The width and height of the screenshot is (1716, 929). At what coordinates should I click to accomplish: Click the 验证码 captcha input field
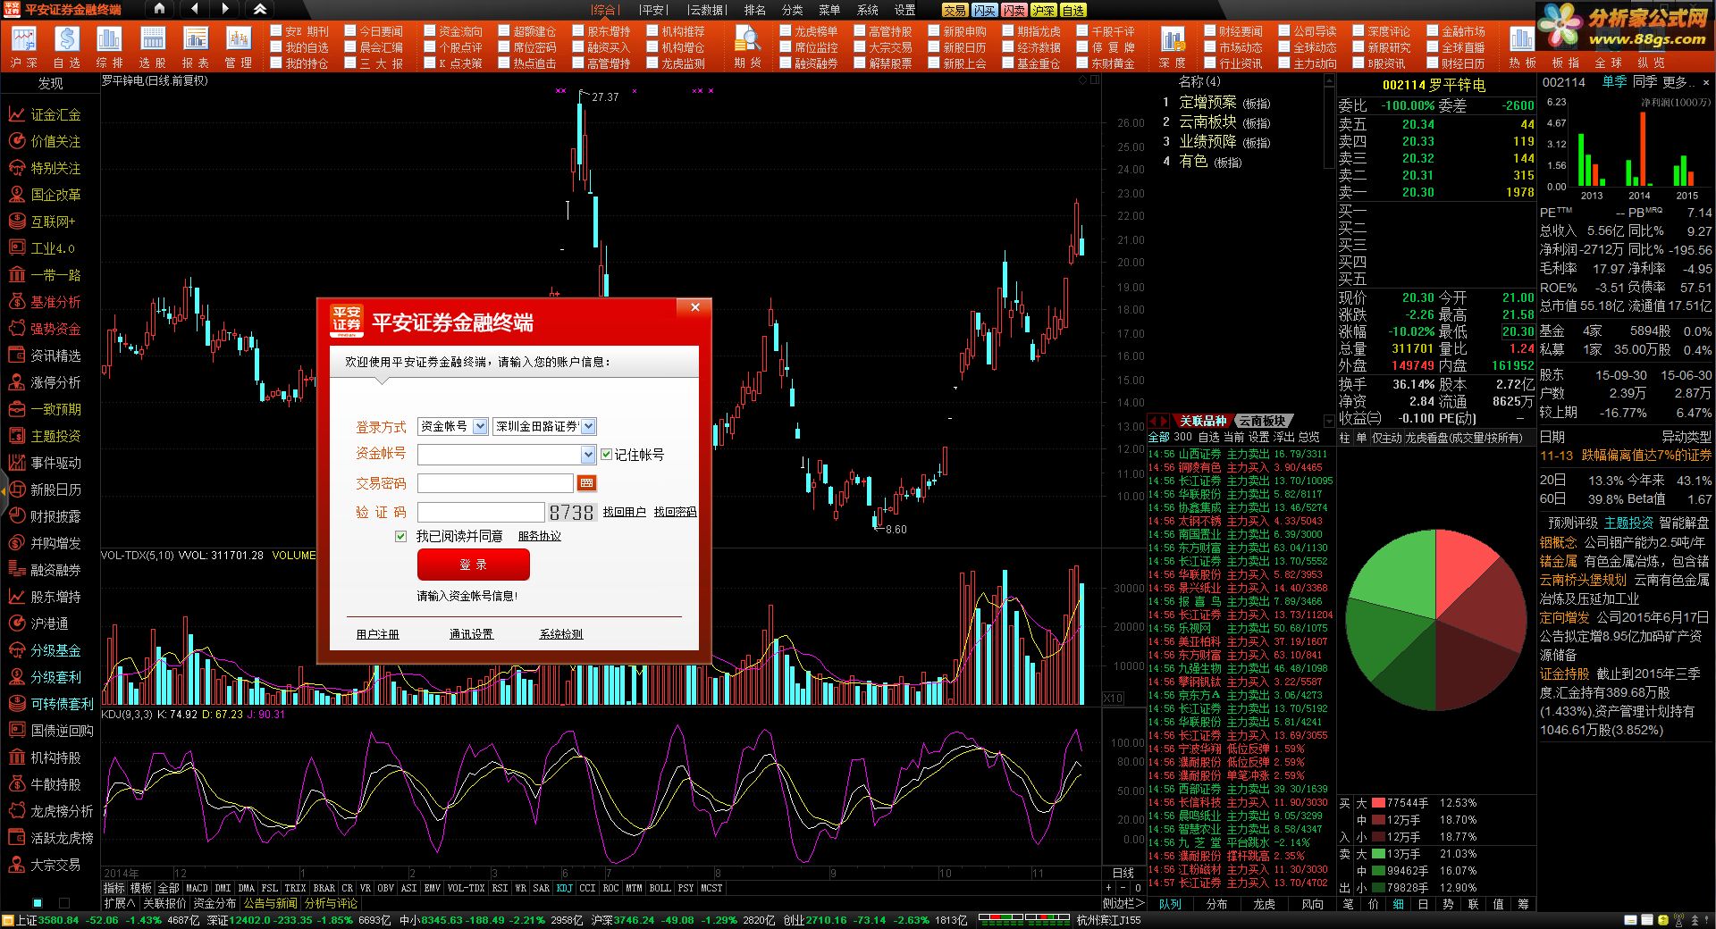coord(481,512)
